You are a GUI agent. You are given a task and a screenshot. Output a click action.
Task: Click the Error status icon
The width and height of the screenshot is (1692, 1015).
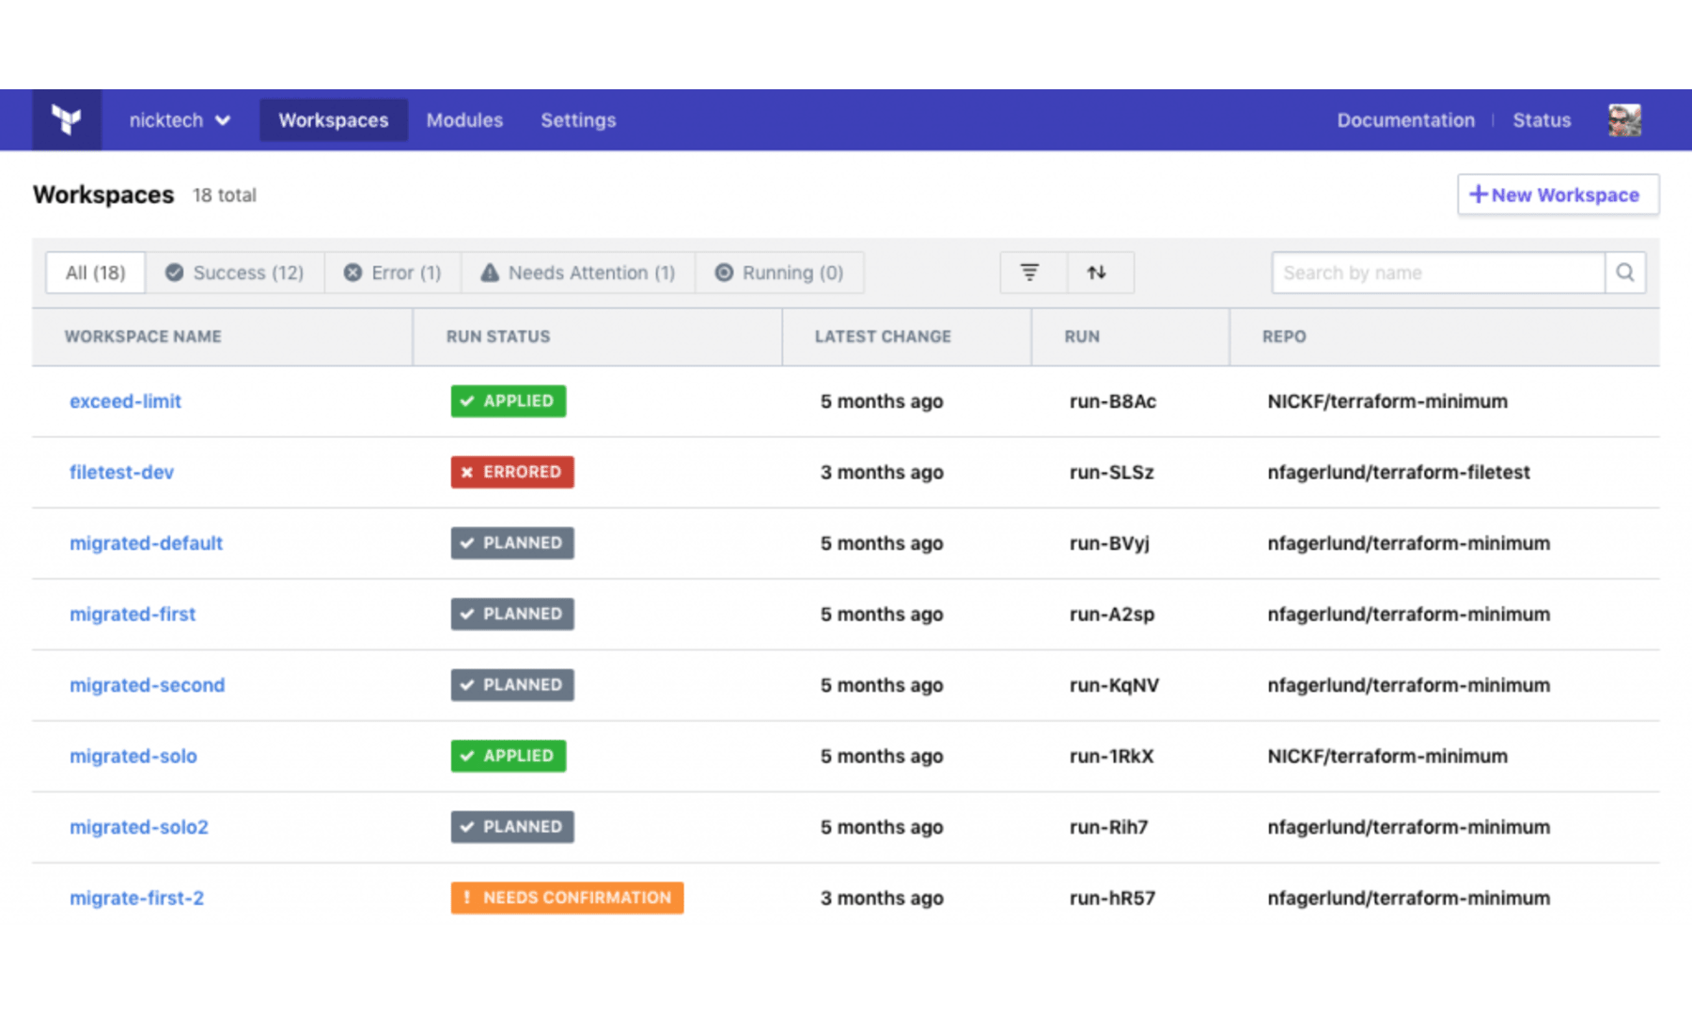352,273
